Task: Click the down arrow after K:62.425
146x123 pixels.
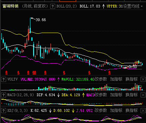Action: pyautogui.click(x=50, y=110)
